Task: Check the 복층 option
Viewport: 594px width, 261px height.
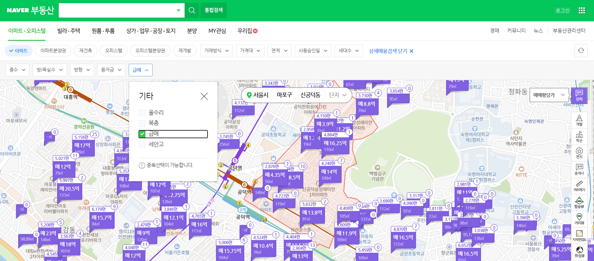Action: tap(142, 123)
